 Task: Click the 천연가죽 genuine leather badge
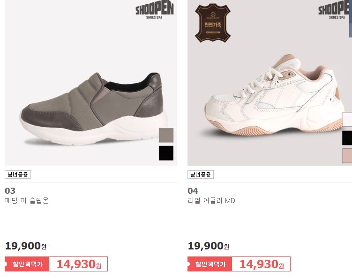click(213, 23)
